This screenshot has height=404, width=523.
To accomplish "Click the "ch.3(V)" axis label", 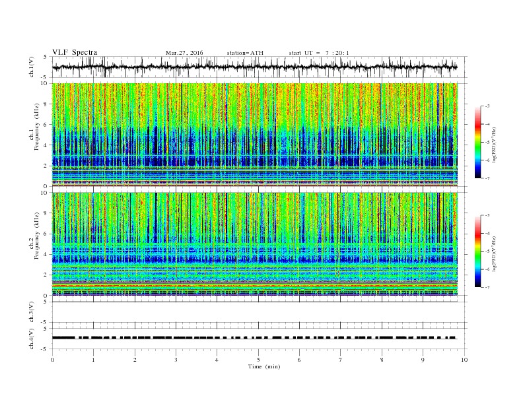I will pos(32,312).
